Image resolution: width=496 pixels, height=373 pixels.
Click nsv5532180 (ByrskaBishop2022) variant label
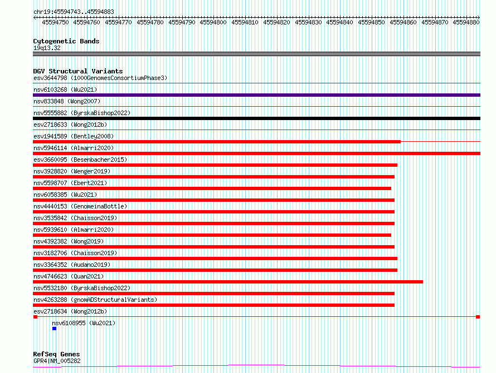point(82,288)
